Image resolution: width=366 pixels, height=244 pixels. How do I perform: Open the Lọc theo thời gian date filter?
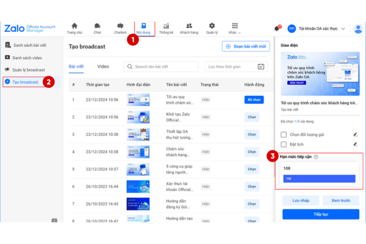click(237, 66)
